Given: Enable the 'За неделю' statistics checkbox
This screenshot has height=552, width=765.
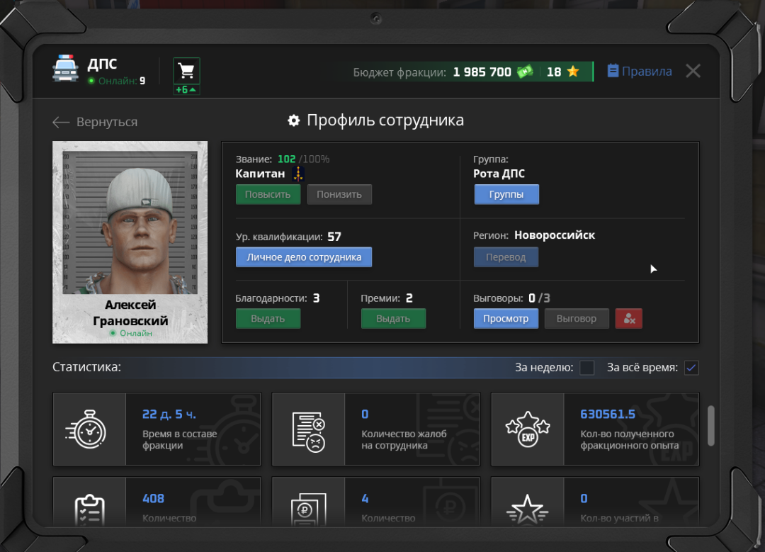Looking at the screenshot, I should pyautogui.click(x=586, y=368).
